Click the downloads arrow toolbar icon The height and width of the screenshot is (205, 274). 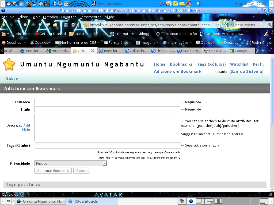[x=48, y=25]
